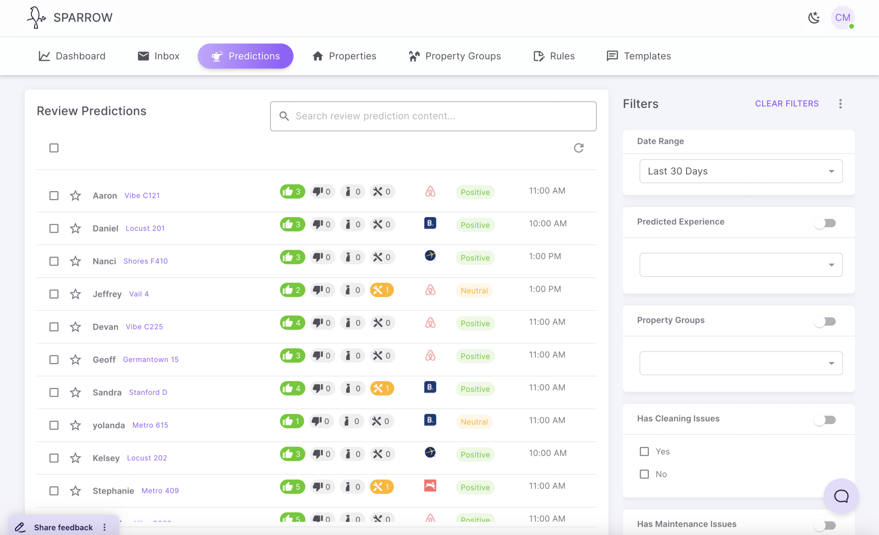879x535 pixels.
Task: Select Aaron's row checkbox
Action: (x=54, y=195)
